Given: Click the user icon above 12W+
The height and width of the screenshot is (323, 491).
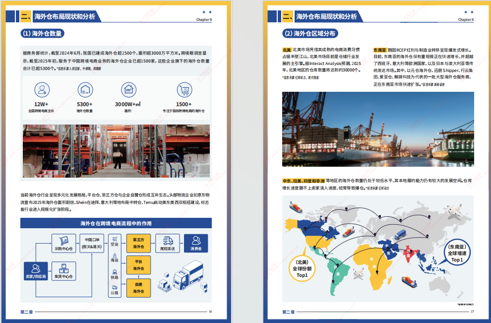Looking at the screenshot, I should pos(42,90).
